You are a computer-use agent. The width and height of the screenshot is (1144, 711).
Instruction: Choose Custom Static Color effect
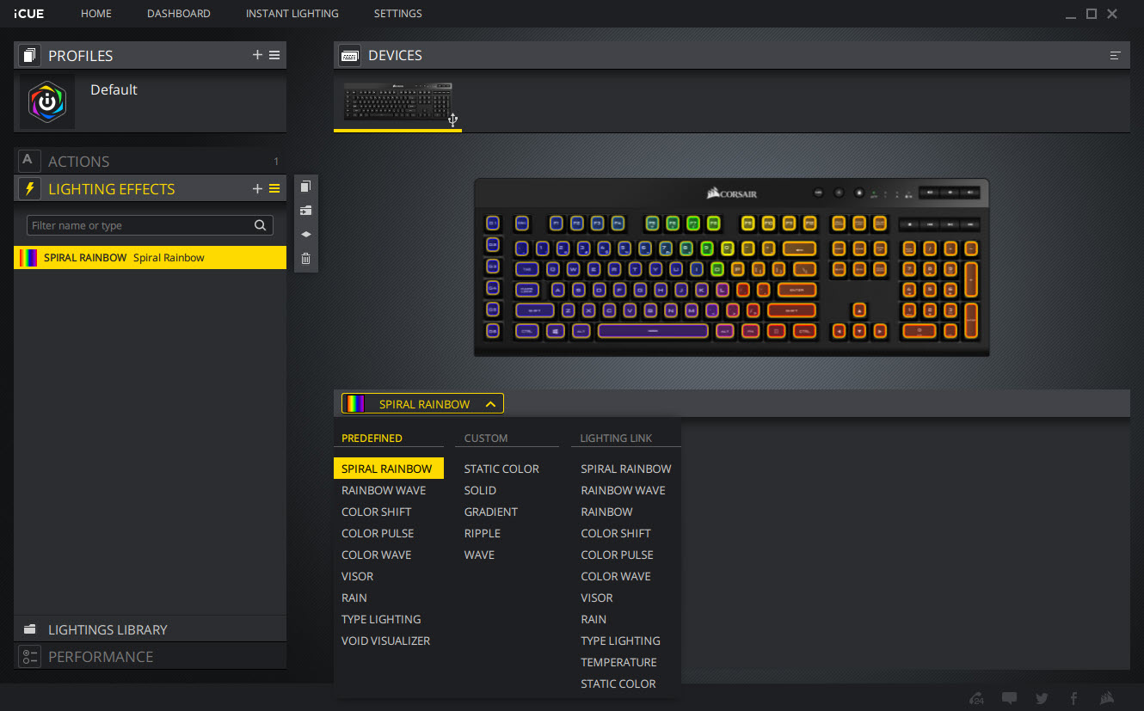(x=501, y=469)
